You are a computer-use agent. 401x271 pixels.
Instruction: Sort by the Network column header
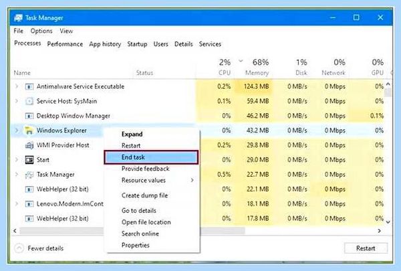pos(333,73)
